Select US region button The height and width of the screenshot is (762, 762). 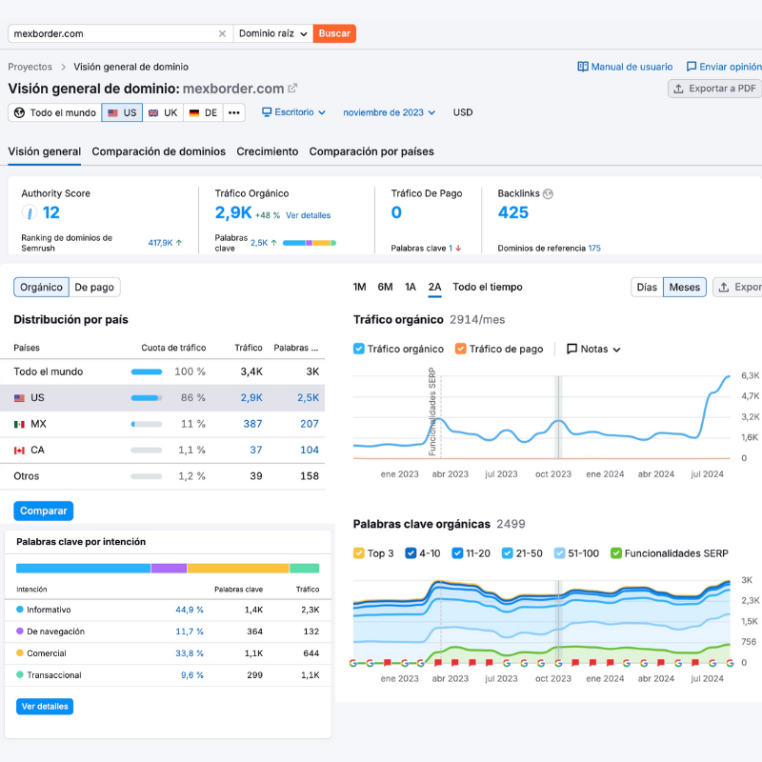[x=122, y=112]
